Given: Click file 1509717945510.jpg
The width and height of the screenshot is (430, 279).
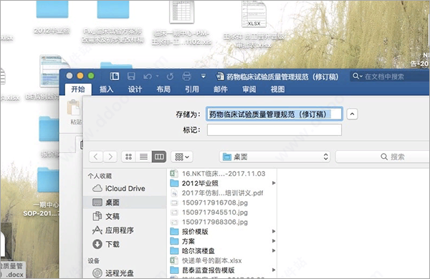Looking at the screenshot, I should click(221, 212).
